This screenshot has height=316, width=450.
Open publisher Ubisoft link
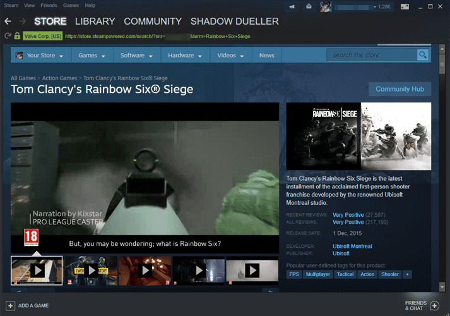pyautogui.click(x=341, y=253)
